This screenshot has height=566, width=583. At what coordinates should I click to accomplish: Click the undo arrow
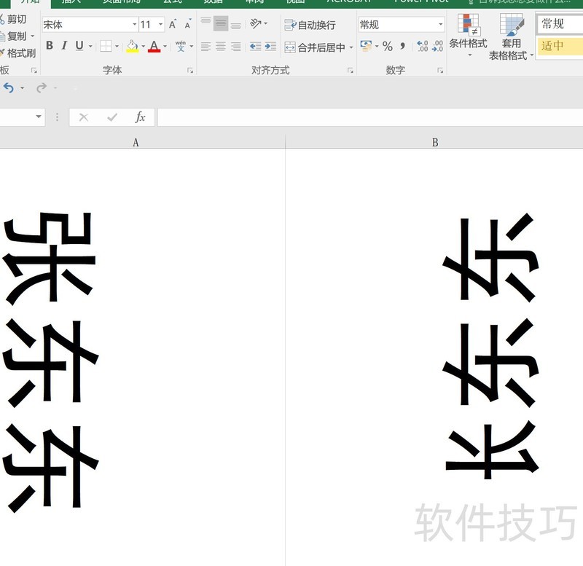pyautogui.click(x=9, y=87)
